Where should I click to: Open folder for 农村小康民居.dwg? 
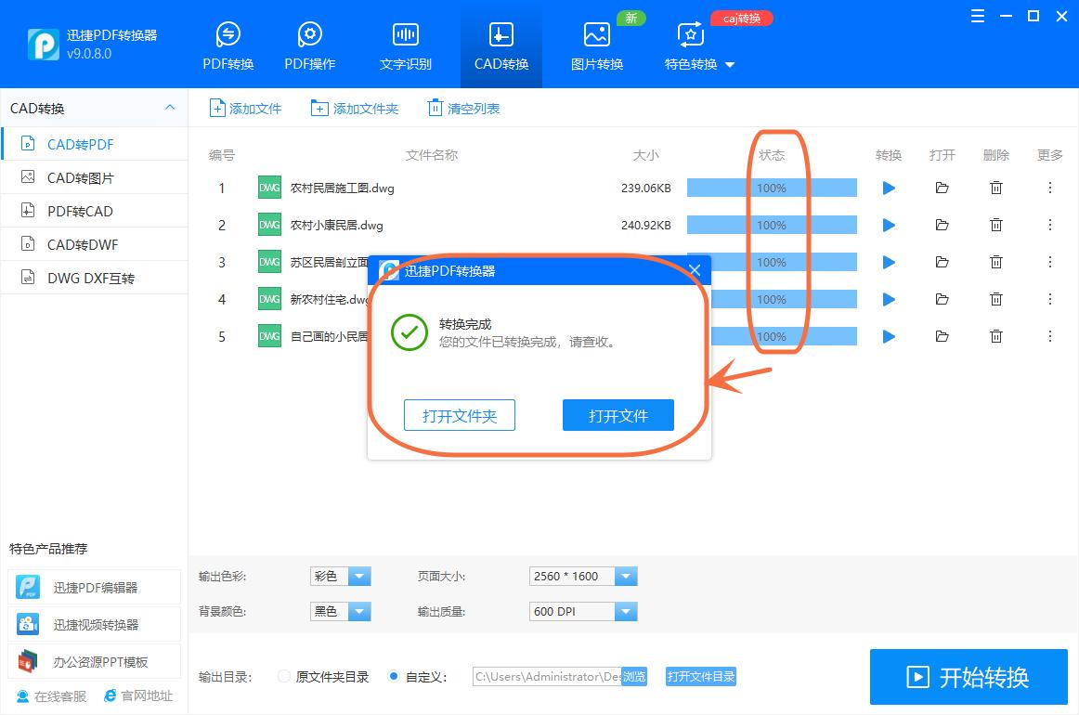[942, 225]
